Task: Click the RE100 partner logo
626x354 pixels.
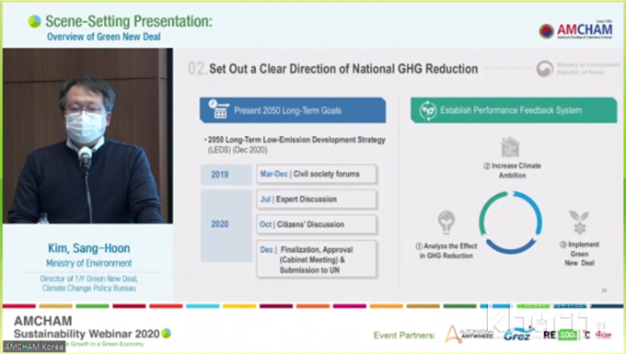Action: point(560,335)
